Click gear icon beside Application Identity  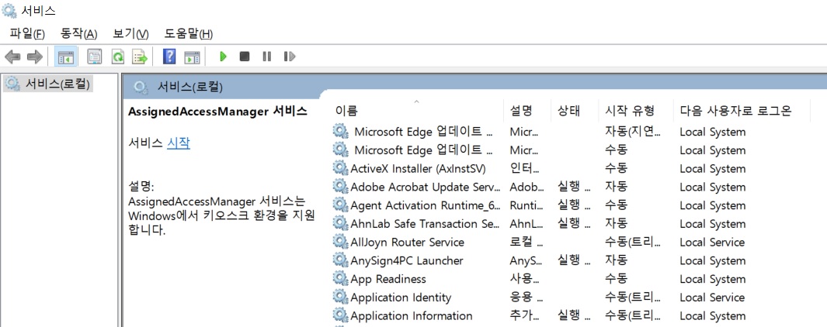pos(341,298)
